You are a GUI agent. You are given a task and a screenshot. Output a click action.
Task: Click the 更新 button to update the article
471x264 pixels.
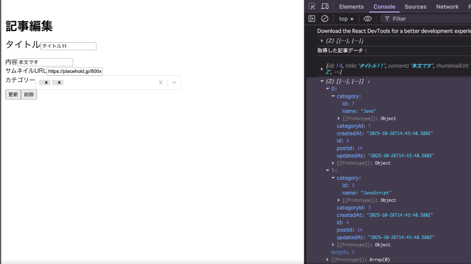[13, 94]
